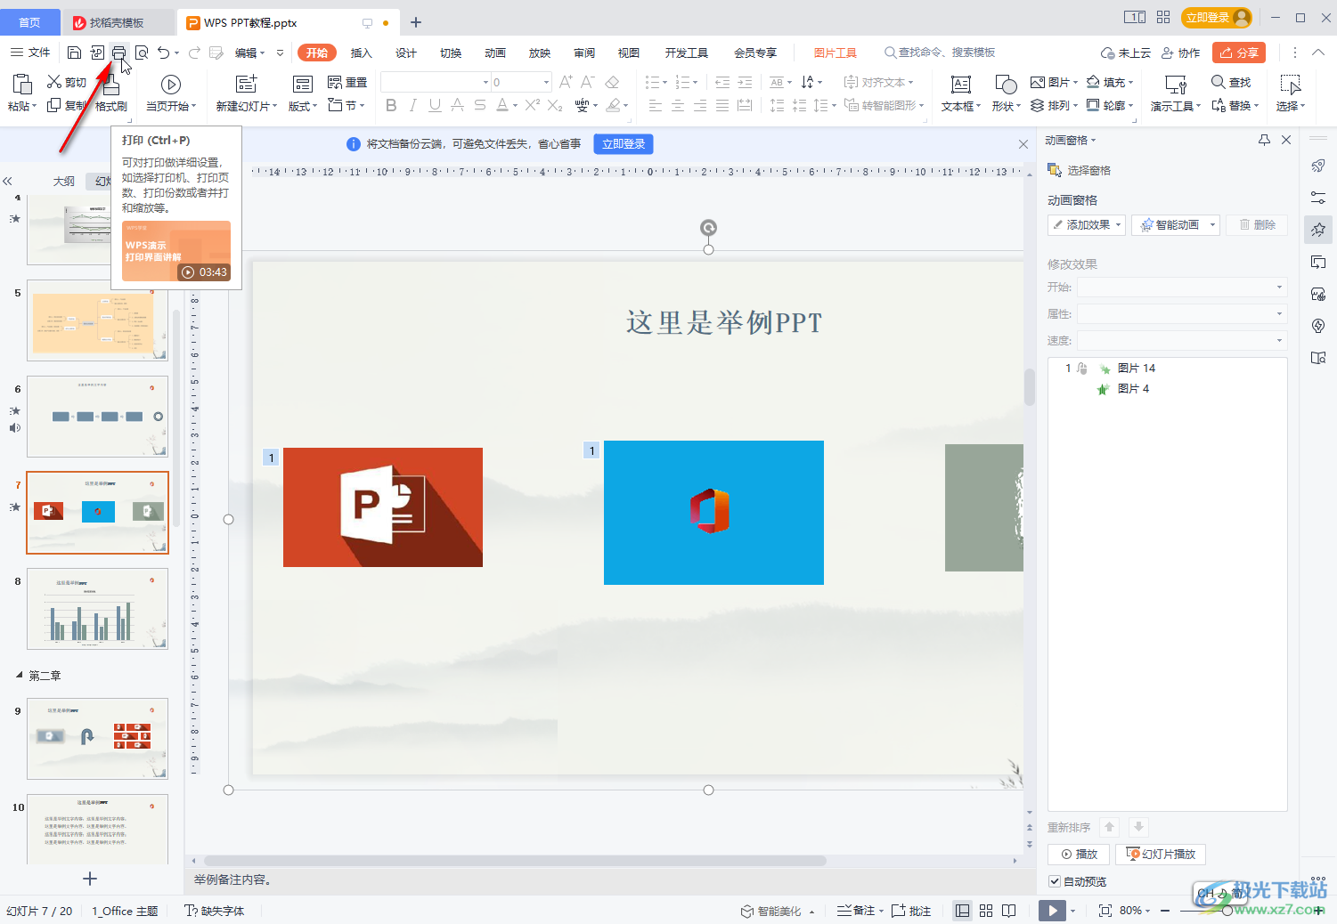The image size is (1337, 924).
Task: Pin the animation pane
Action: point(1264,140)
